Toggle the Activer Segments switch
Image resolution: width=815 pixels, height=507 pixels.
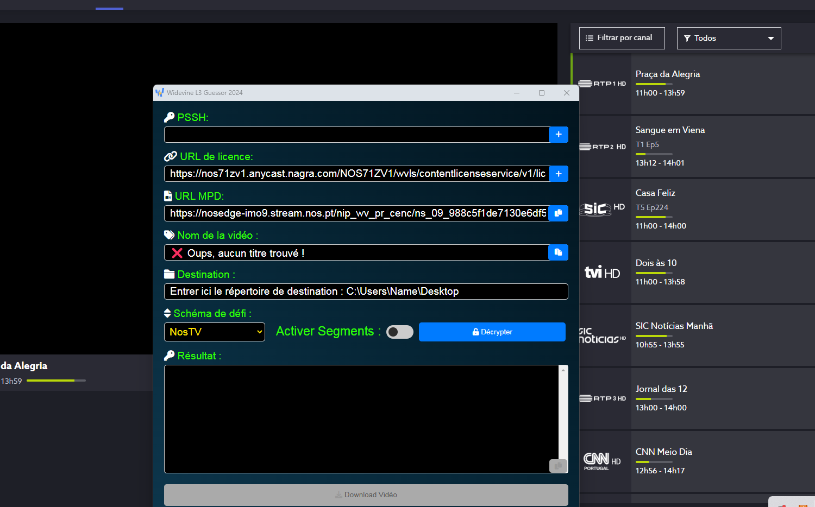coord(400,332)
